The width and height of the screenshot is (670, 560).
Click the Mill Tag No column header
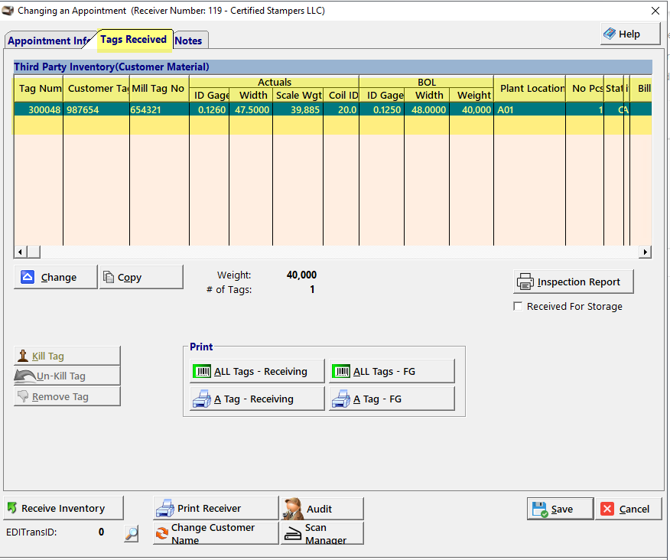pos(159,89)
